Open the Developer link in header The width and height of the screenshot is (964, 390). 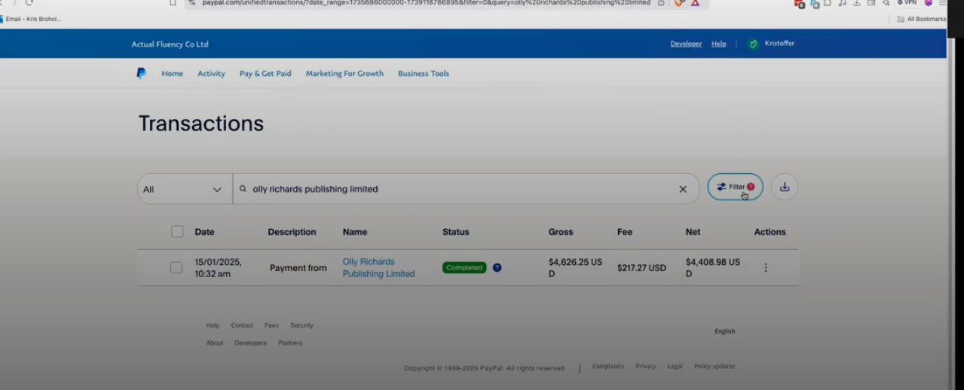pos(686,44)
